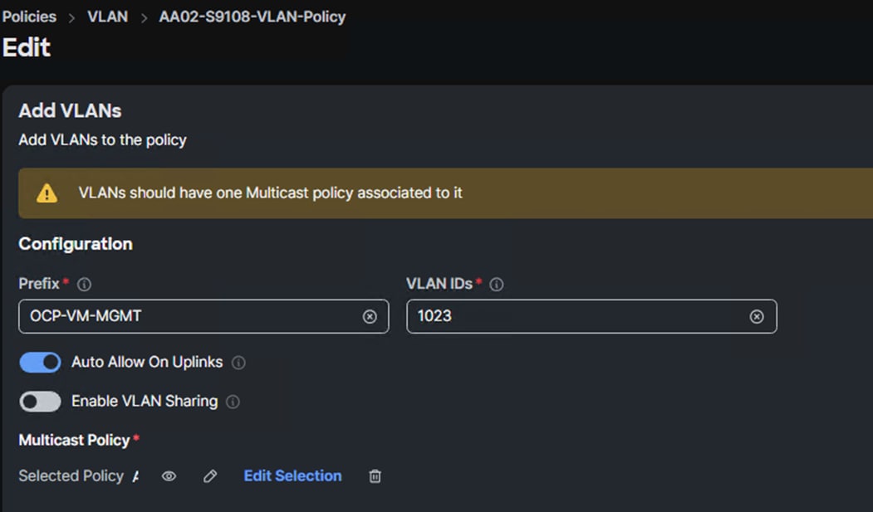Viewport: 873px width, 512px height.
Task: Open the VLAN IDs info tooltip
Action: pyautogui.click(x=497, y=283)
